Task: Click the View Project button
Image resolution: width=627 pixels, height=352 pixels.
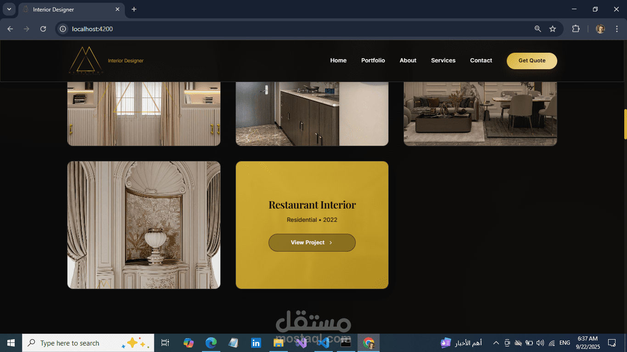Action: [x=312, y=242]
